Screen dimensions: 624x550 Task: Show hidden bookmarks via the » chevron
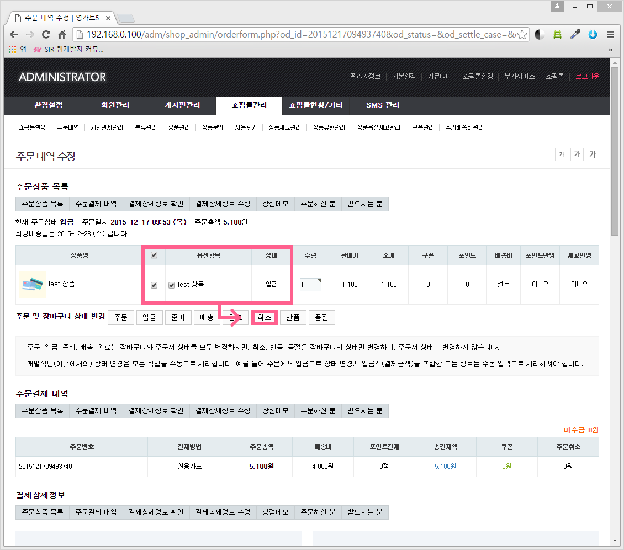click(x=610, y=50)
